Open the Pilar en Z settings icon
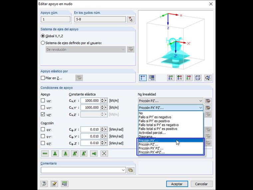Screen dimensions: 253x190 tap(79, 78)
